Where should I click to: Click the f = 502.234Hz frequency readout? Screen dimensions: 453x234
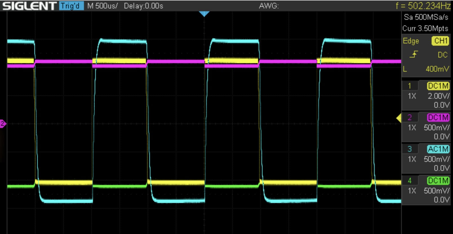[423, 6]
